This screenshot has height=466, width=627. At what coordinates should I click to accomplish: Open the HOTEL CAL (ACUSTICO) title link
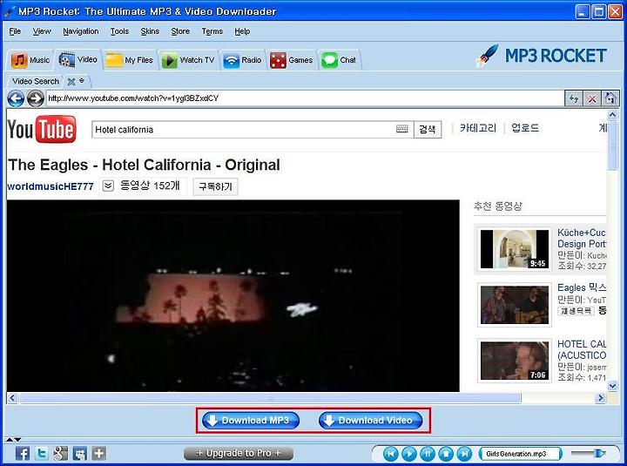[582, 349]
